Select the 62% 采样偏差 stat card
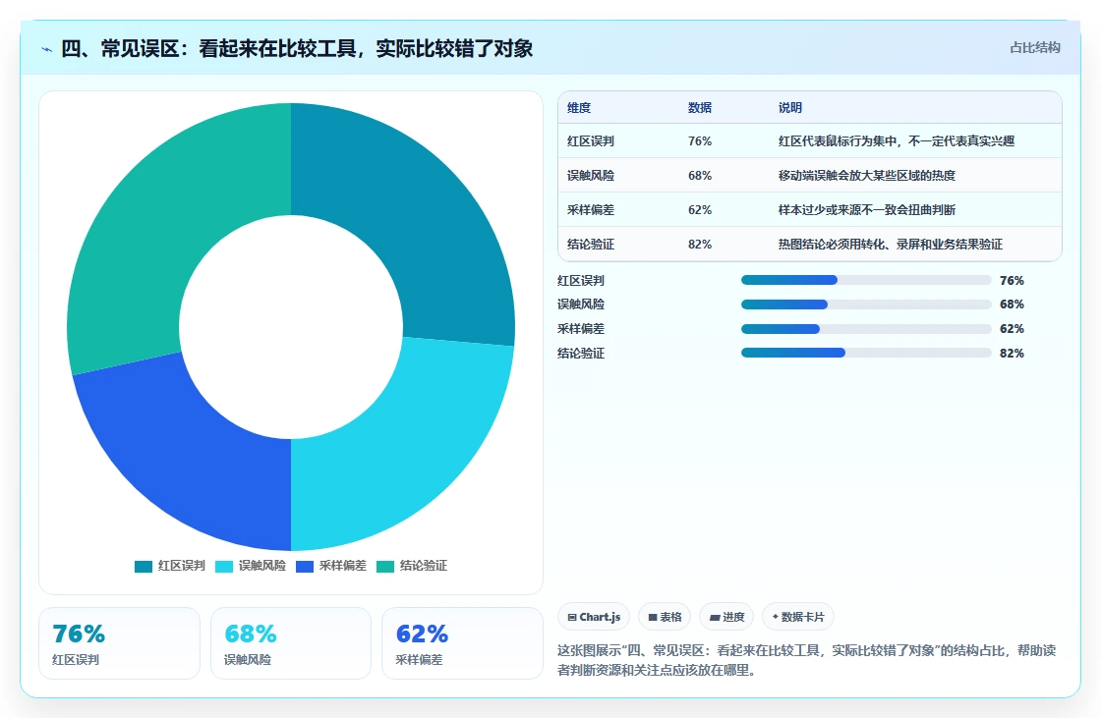The image size is (1101, 718). [x=462, y=643]
